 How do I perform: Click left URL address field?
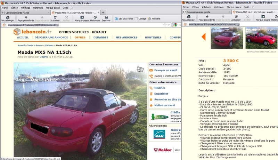[x=85, y=25]
